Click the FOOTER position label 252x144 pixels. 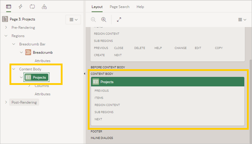pos(96,132)
